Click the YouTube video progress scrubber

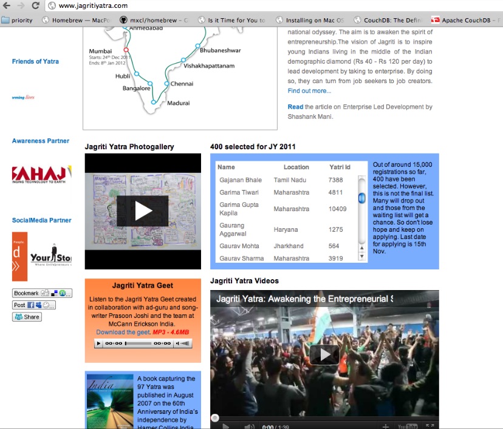(x=215, y=418)
